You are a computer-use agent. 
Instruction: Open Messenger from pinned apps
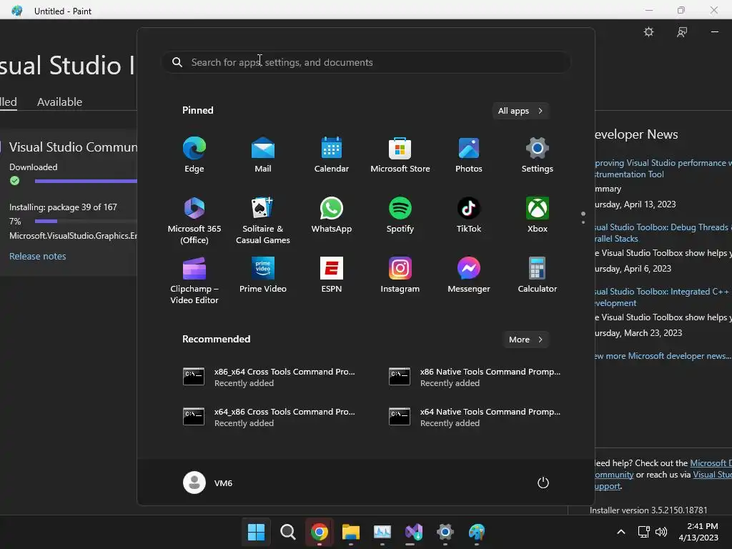click(469, 275)
